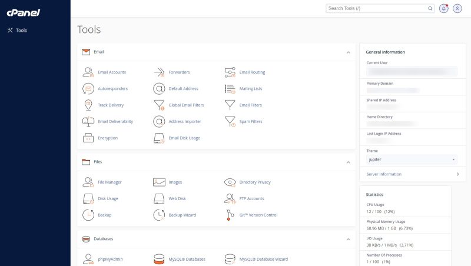Open the Theme dropdown showing jupiter
Screen dimensions: 471x266
point(412,159)
